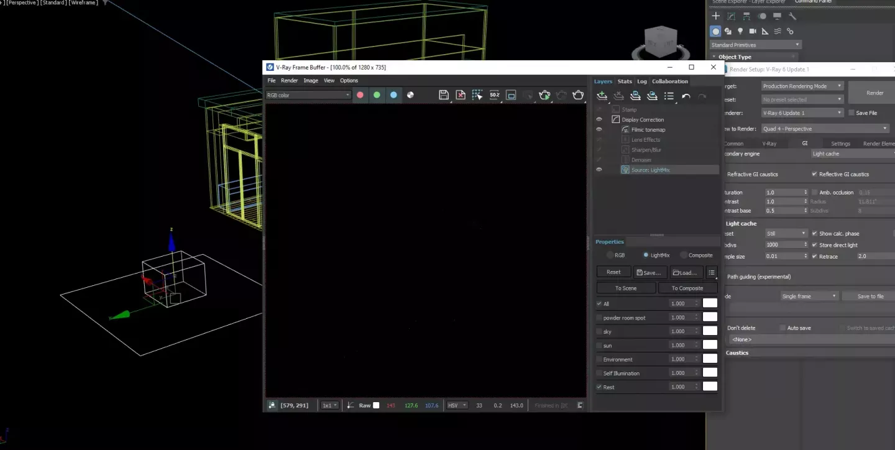The width and height of the screenshot is (895, 450).
Task: Switch to the Log tab
Action: tap(642, 81)
